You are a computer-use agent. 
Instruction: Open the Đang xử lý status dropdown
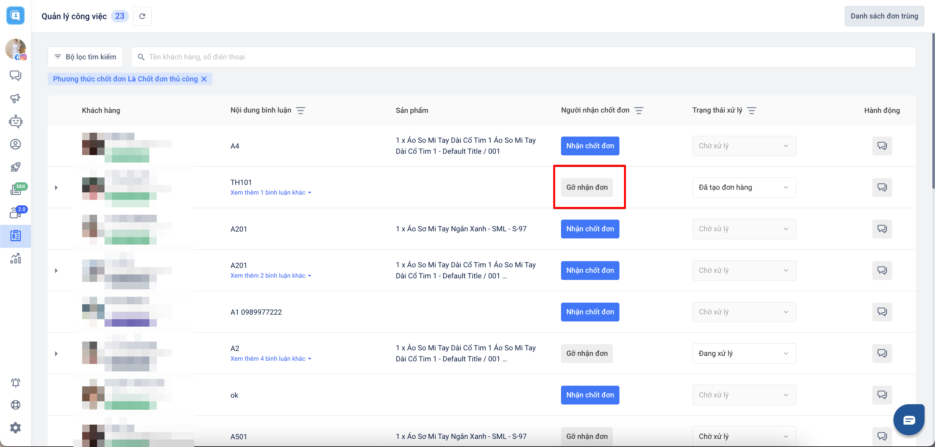point(744,354)
